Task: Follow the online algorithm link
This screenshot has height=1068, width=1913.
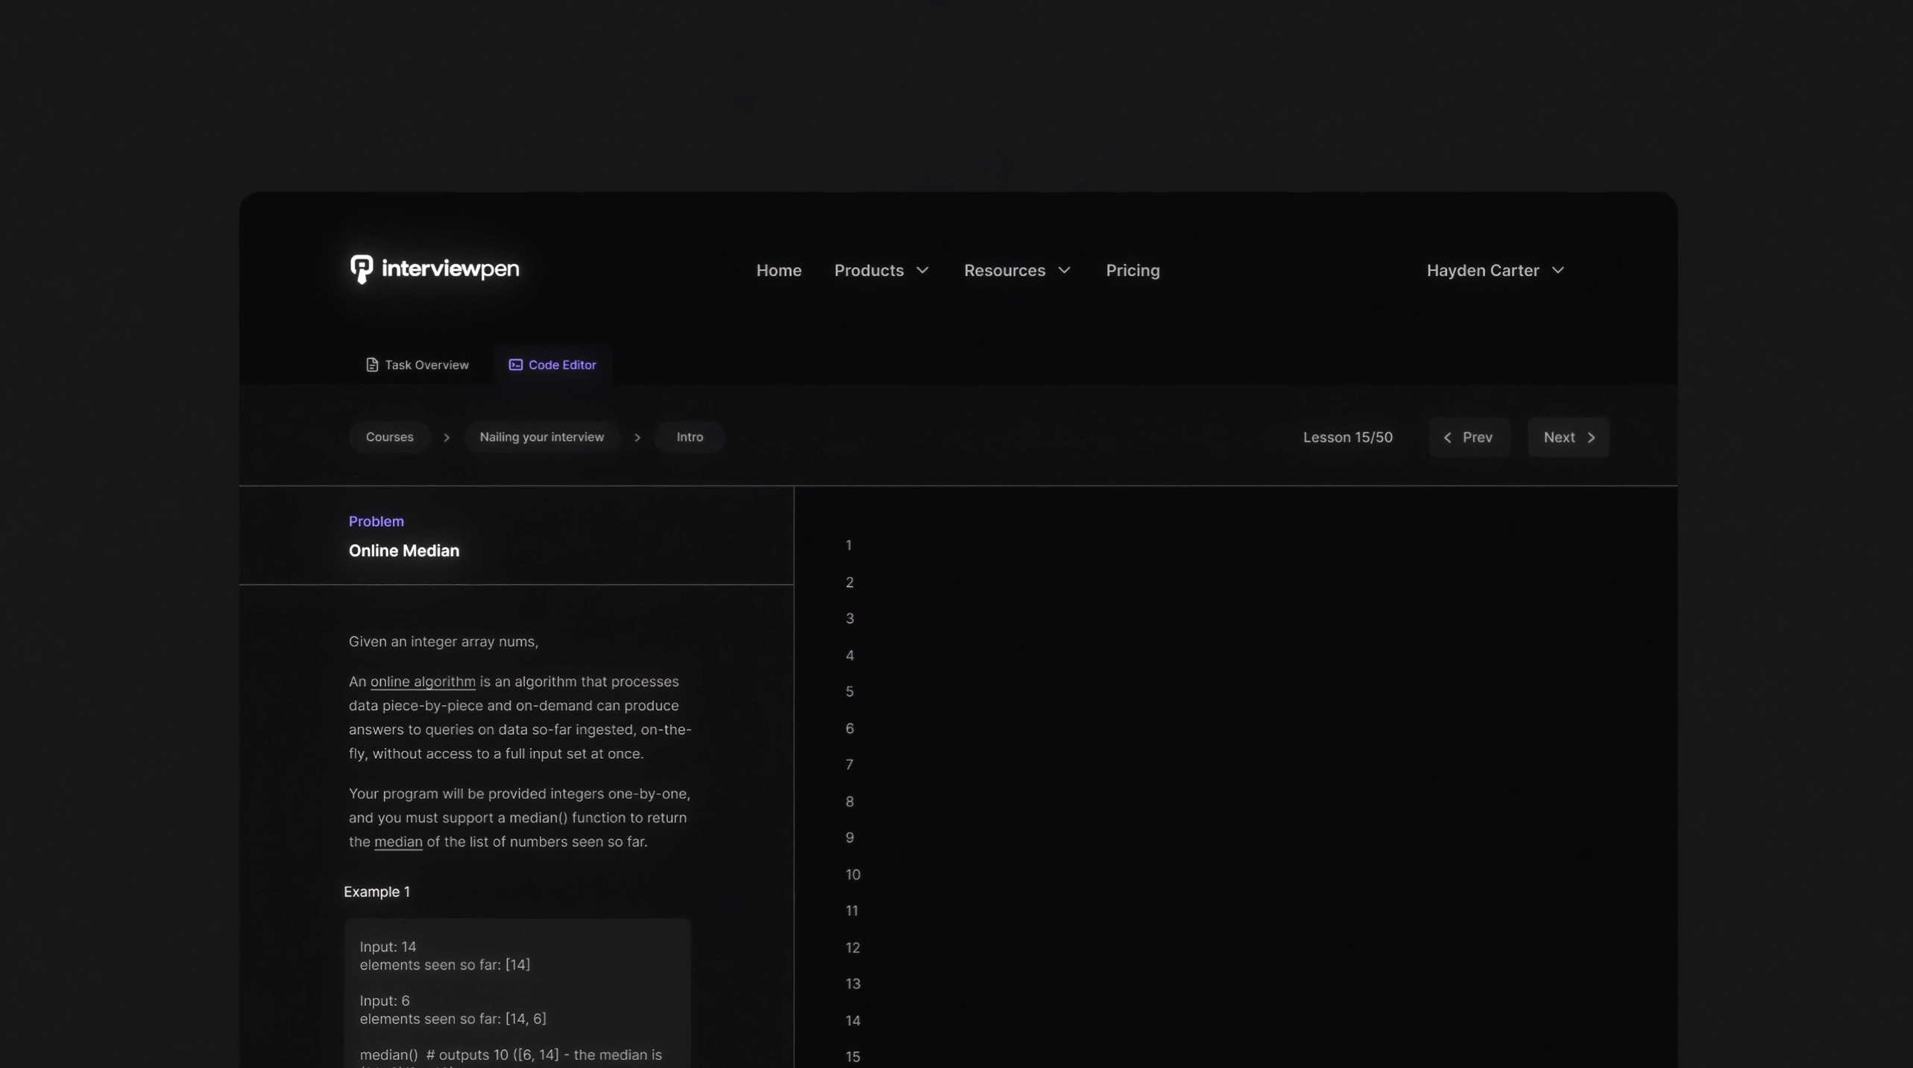Action: [423, 682]
